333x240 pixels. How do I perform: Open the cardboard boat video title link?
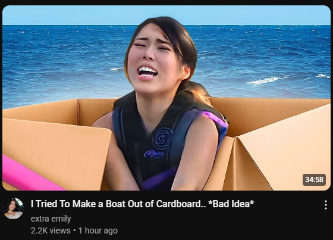tap(142, 204)
